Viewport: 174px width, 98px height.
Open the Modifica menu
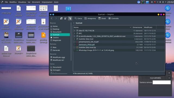[13, 2]
